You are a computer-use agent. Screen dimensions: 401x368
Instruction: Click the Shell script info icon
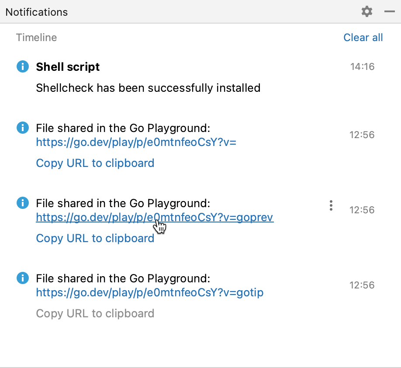coord(22,67)
